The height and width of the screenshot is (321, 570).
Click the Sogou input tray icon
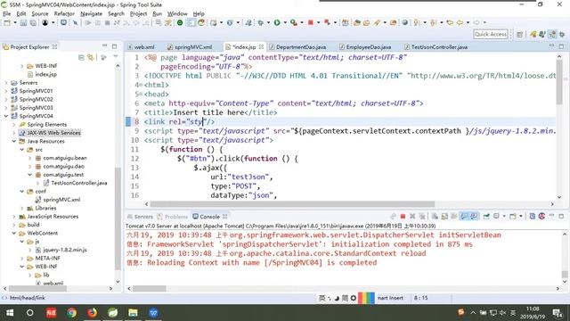(x=461, y=312)
